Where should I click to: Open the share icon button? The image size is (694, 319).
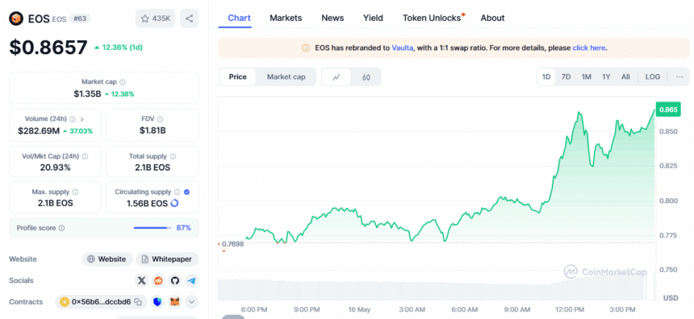click(x=190, y=19)
